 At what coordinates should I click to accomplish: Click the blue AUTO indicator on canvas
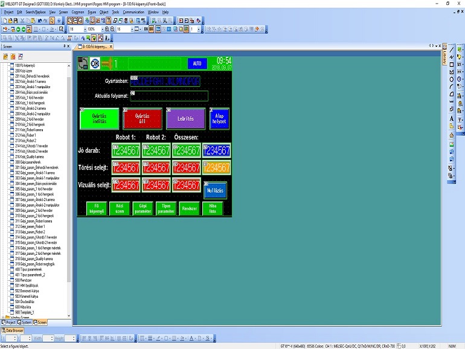tap(197, 63)
